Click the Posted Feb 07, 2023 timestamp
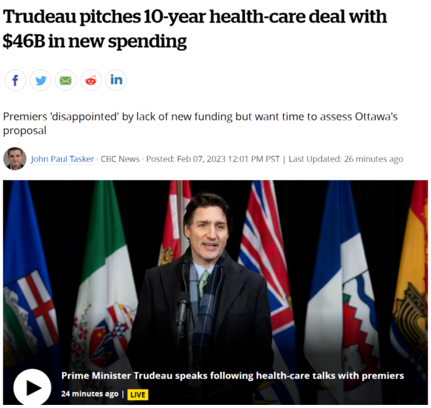431x408 pixels. click(x=213, y=159)
